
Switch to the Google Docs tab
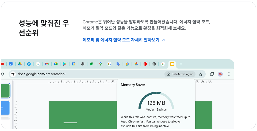(x=11, y=64)
